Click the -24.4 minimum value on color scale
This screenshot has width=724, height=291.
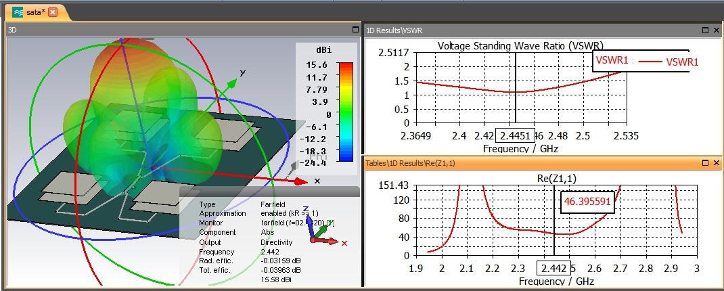coord(313,163)
